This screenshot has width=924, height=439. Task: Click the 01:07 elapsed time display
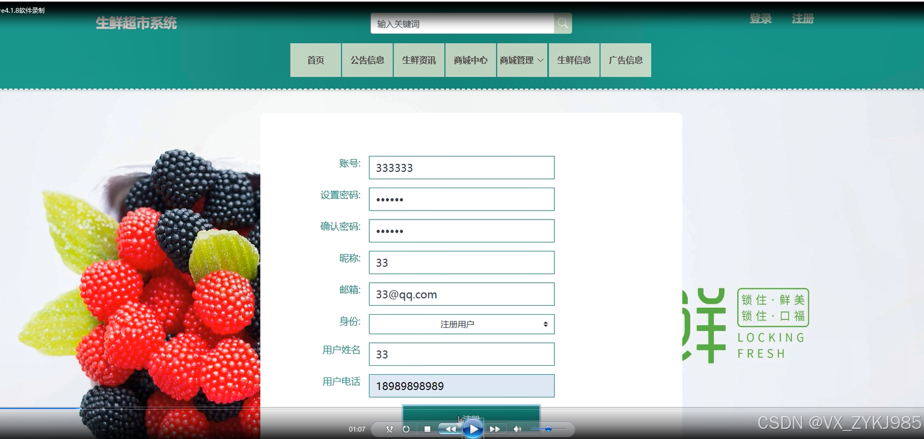[357, 429]
